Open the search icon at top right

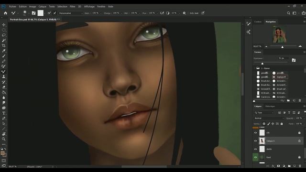click(x=288, y=13)
